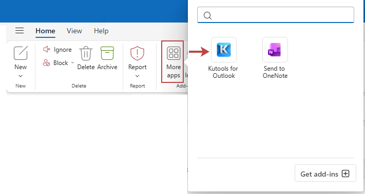Expand the New dropdown chevron
The height and width of the screenshot is (194, 365).
21,76
